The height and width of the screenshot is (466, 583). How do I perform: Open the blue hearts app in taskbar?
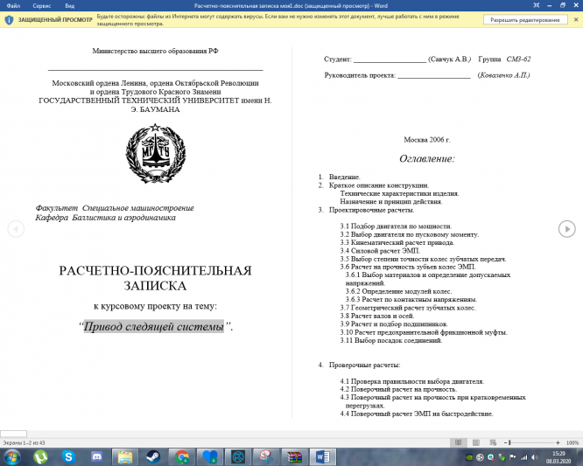click(210, 456)
